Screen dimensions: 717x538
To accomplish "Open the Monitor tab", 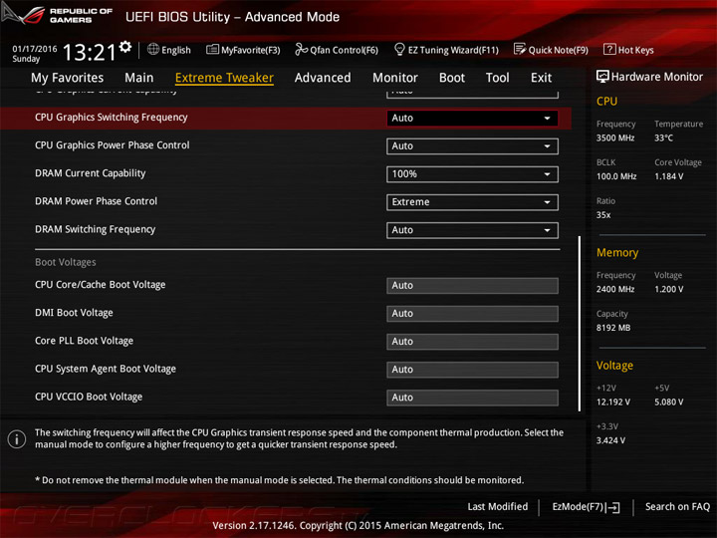I will (395, 78).
